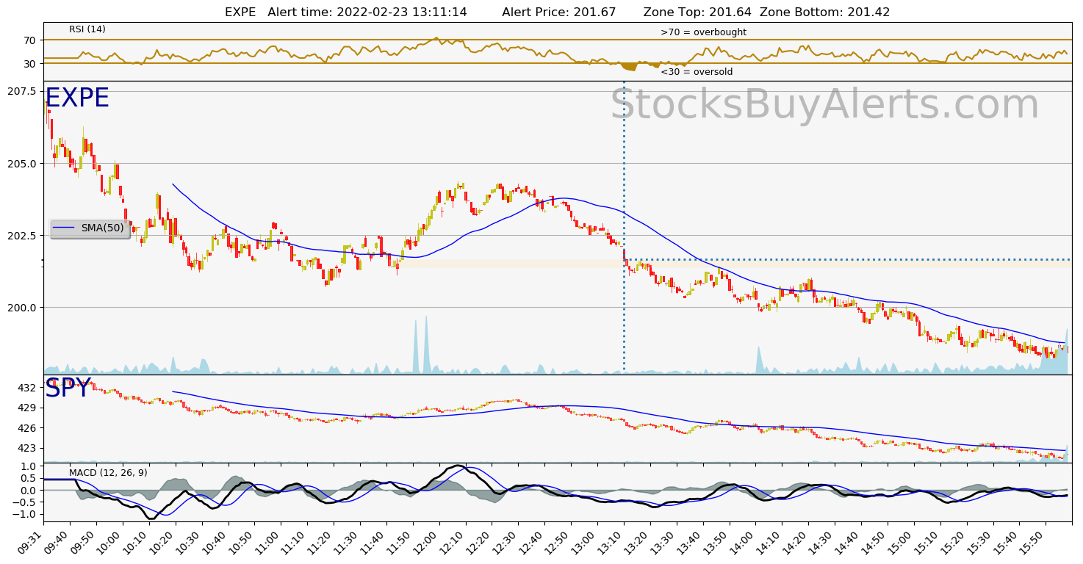Click the 12:00 time axis label
Image resolution: width=1083 pixels, height=564 pixels.
tap(428, 543)
